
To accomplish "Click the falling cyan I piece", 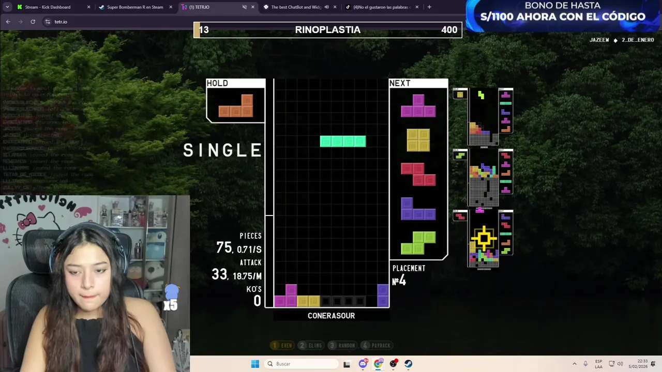I will pos(343,141).
